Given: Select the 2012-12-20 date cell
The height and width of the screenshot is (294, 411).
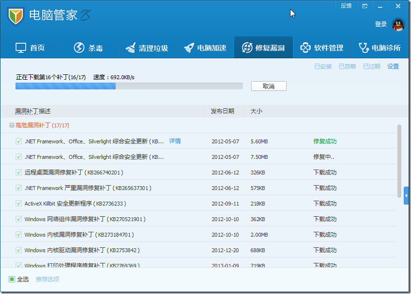Looking at the screenshot, I should (x=225, y=250).
